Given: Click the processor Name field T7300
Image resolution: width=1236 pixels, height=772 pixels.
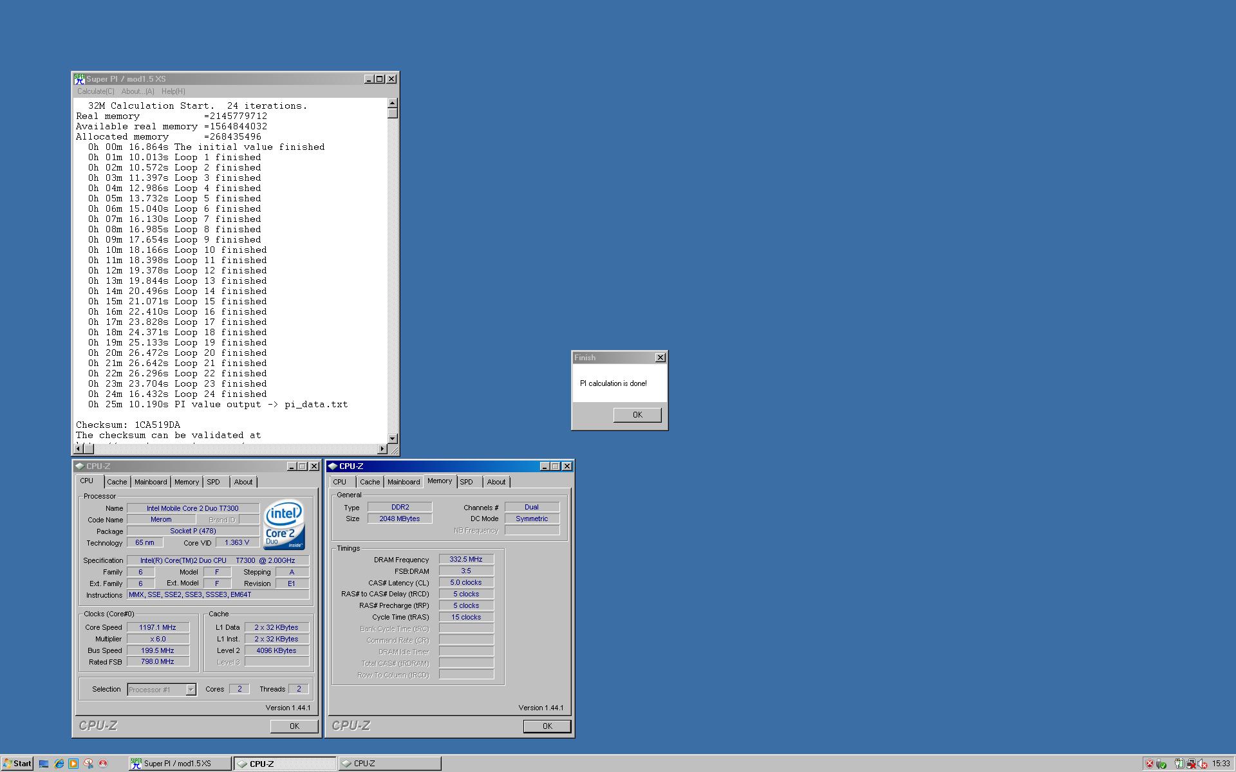Looking at the screenshot, I should coord(192,508).
